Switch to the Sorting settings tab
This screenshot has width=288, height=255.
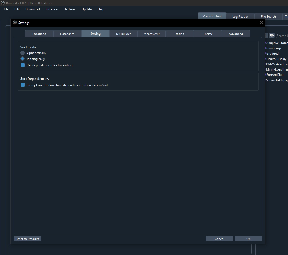(95, 34)
